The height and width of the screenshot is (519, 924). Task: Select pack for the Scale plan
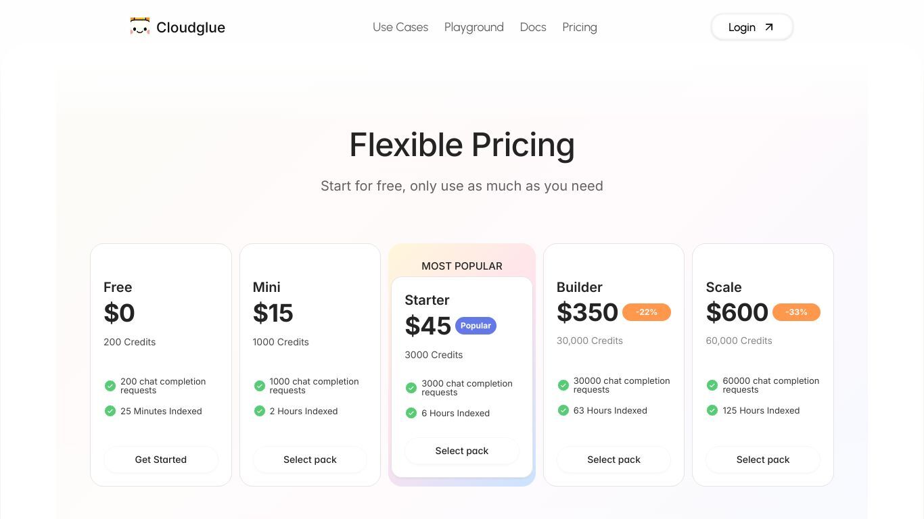click(x=763, y=460)
